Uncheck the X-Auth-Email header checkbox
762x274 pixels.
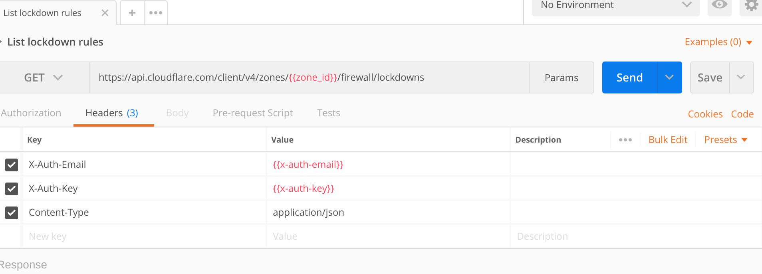pyautogui.click(x=12, y=165)
